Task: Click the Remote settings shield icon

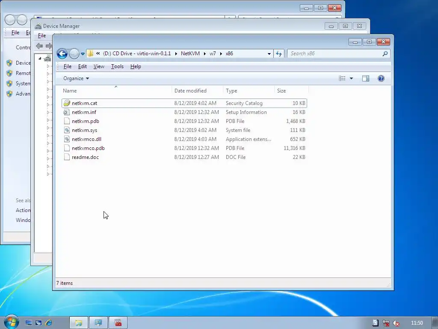Action: tap(9, 73)
